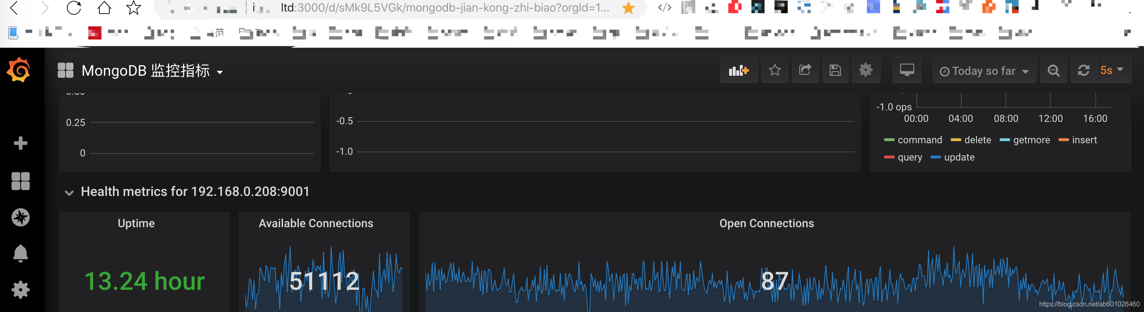Open the Open Connections panel title menu
The height and width of the screenshot is (312, 1144).
(x=766, y=224)
